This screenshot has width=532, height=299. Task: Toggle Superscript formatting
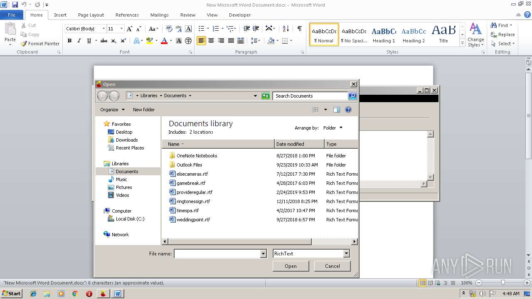point(123,41)
